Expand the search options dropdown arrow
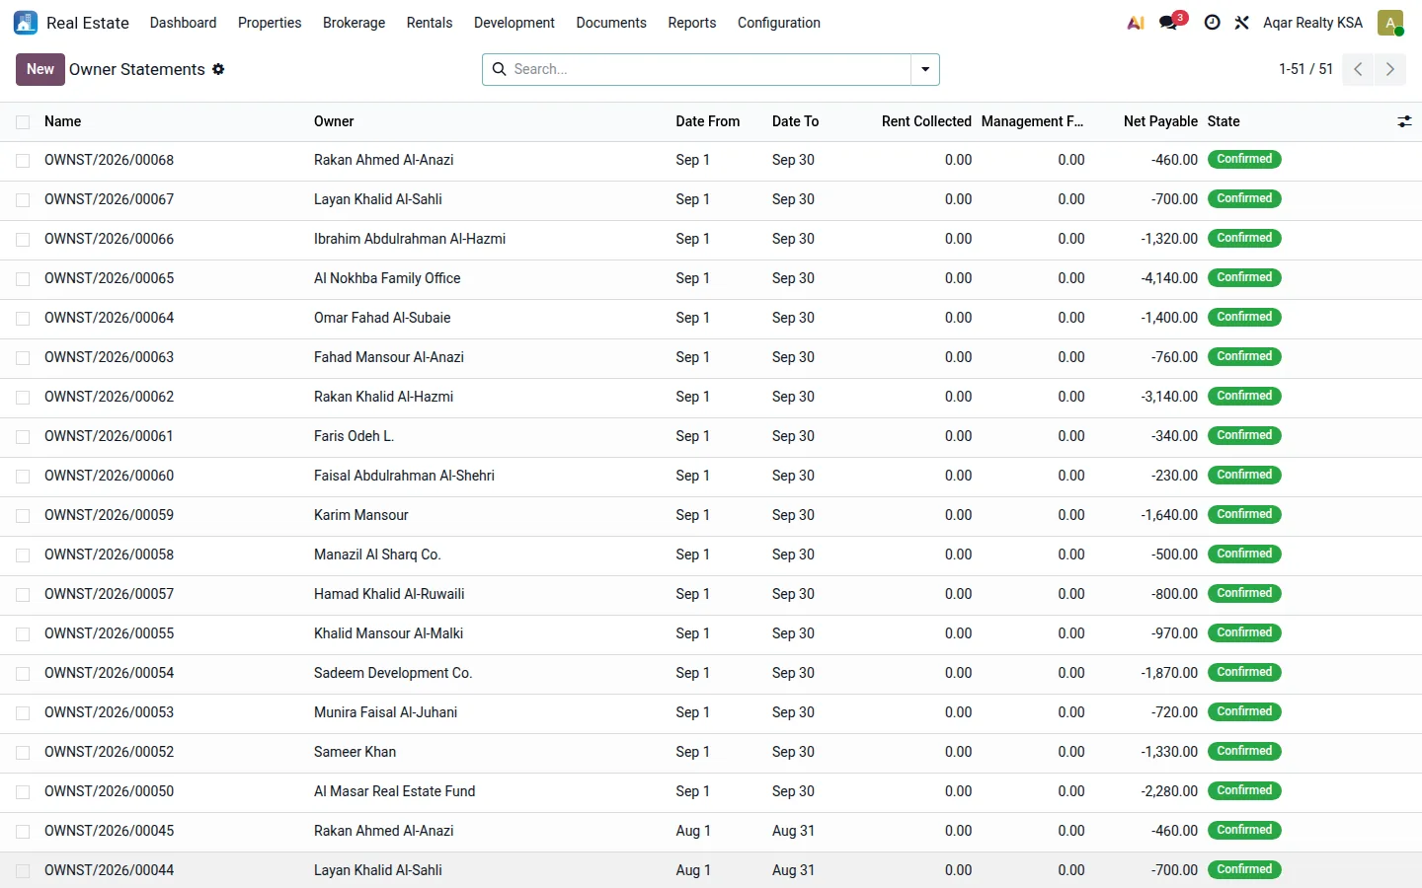 coord(925,69)
